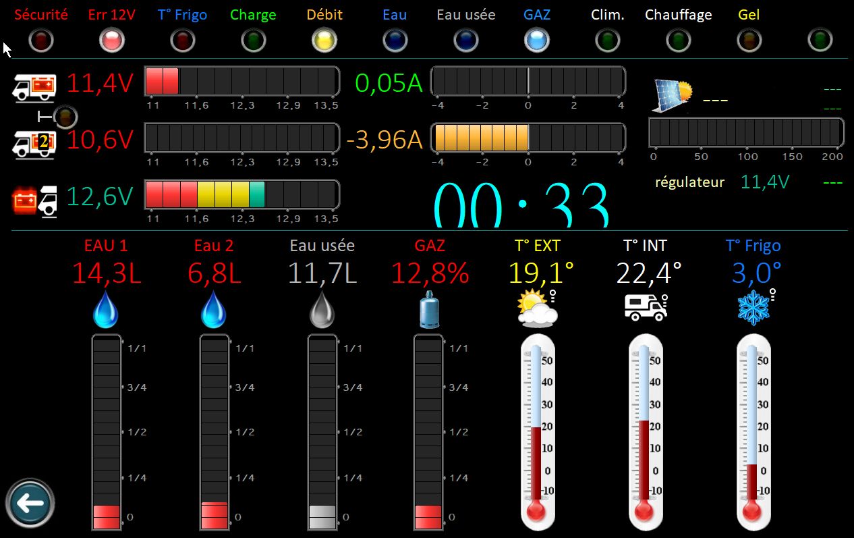Click the Sécurité label
Viewport: 854px width, 538px height.
click(x=41, y=14)
